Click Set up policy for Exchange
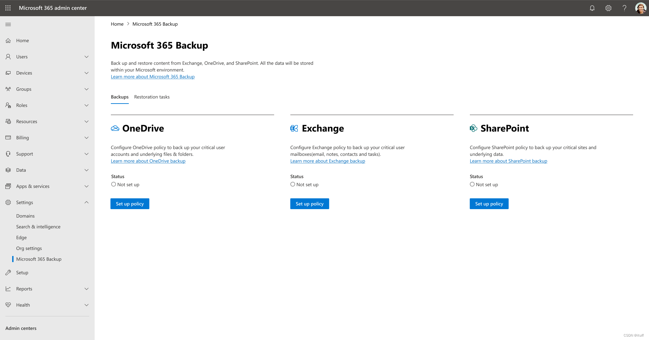Viewport: 649px width, 340px height. [x=310, y=204]
